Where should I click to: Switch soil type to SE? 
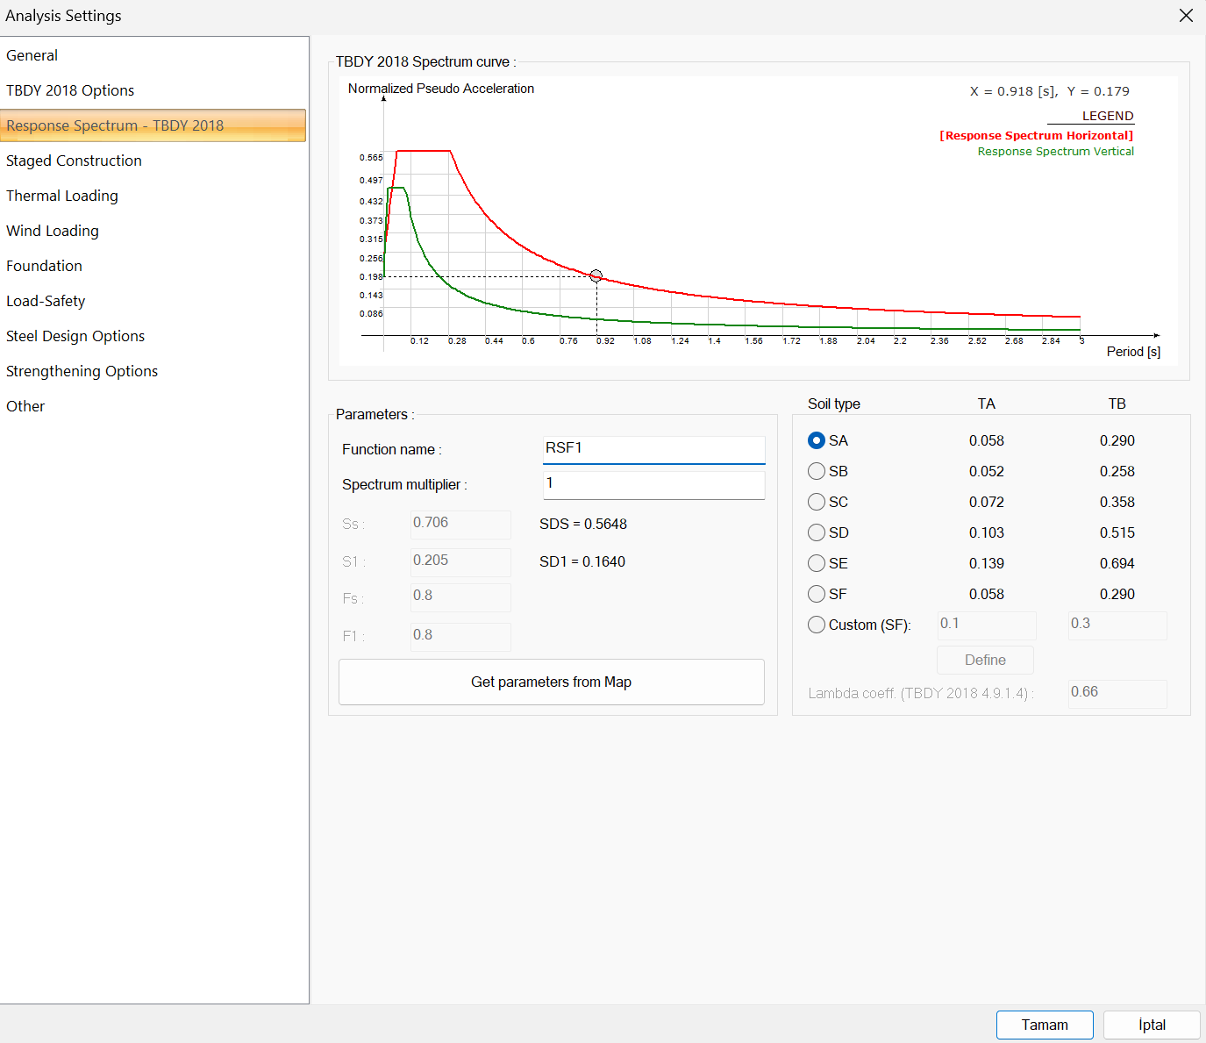tap(817, 563)
